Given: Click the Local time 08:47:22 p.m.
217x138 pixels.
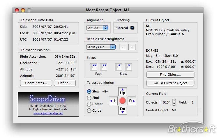Looking at the screenshot, I should (65, 33).
